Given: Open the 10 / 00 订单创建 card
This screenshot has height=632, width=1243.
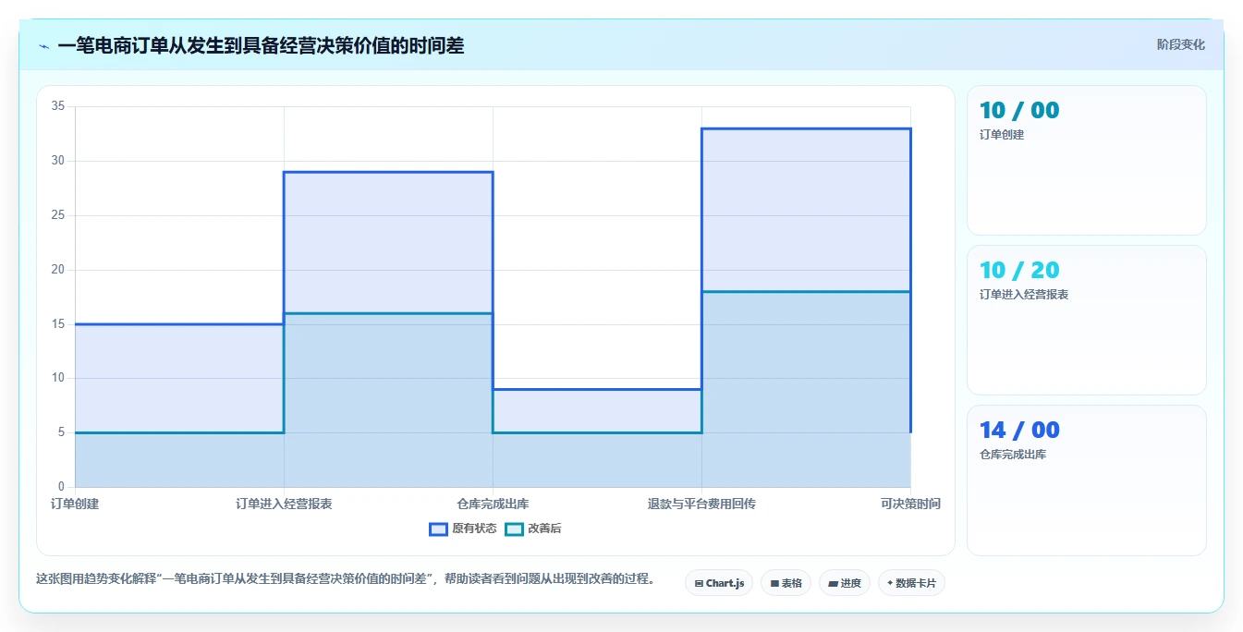Looking at the screenshot, I should click(x=1087, y=161).
